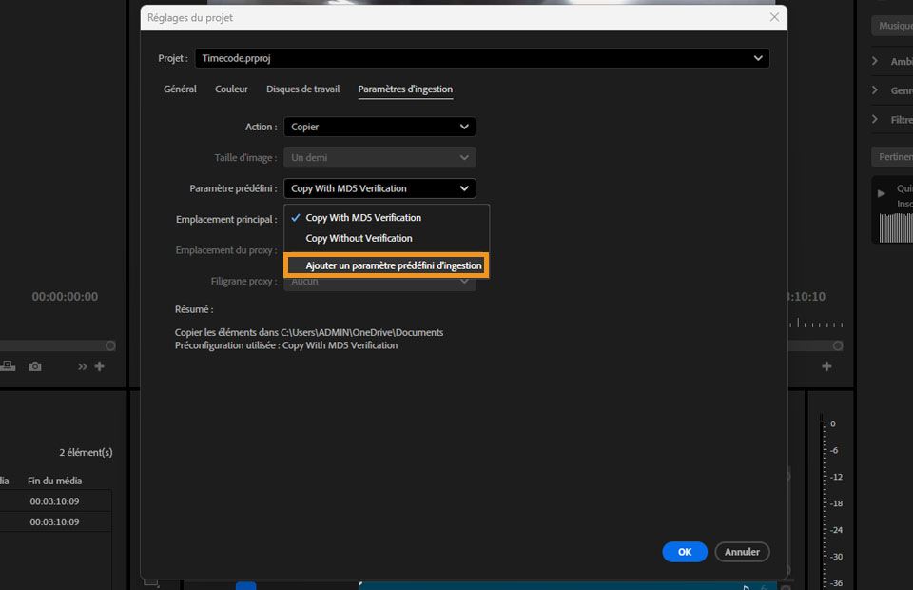Switch to the Couleur tab
The width and height of the screenshot is (913, 590).
coord(231,88)
